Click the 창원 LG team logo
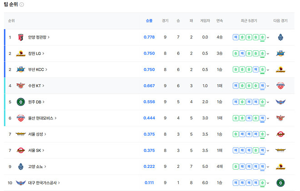Screen dimensions: 300x191 coord(20,54)
